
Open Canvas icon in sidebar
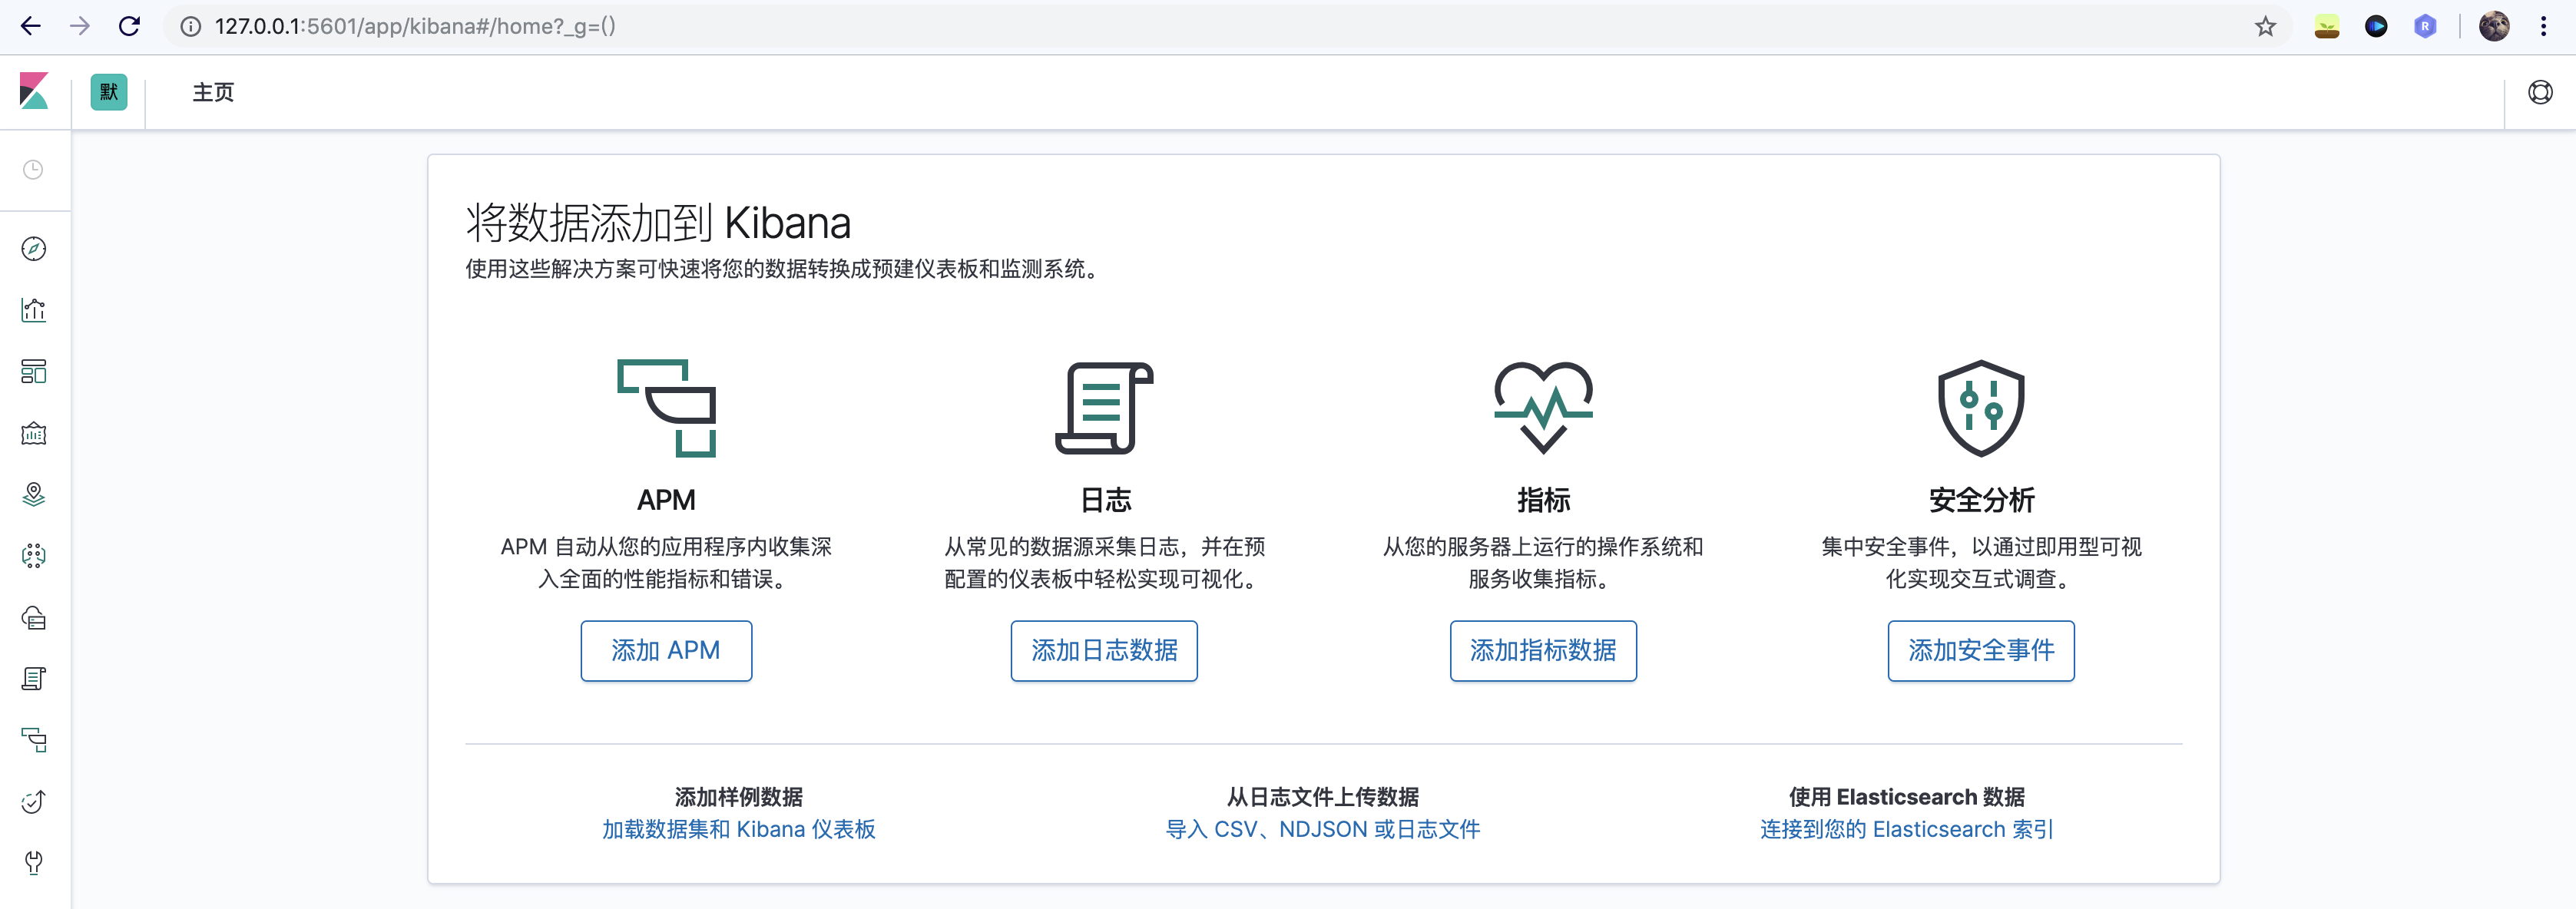34,433
